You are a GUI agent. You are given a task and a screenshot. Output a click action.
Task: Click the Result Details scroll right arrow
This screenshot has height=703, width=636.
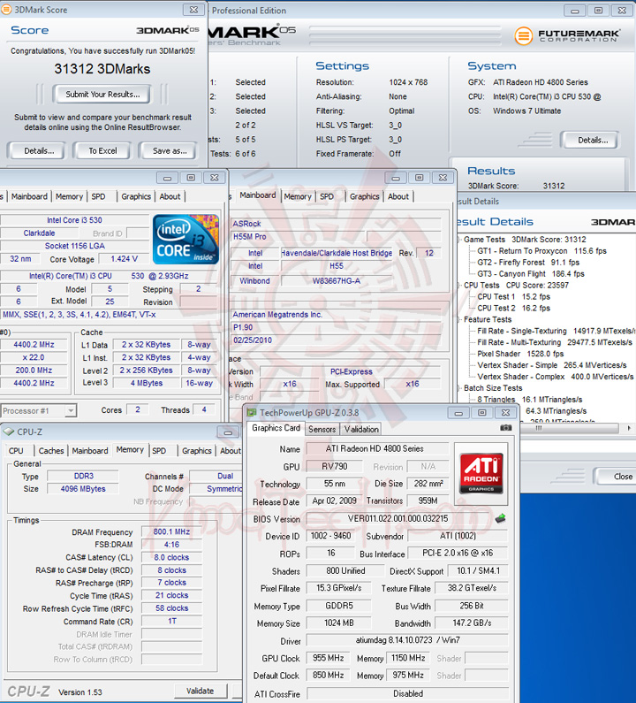[629, 428]
